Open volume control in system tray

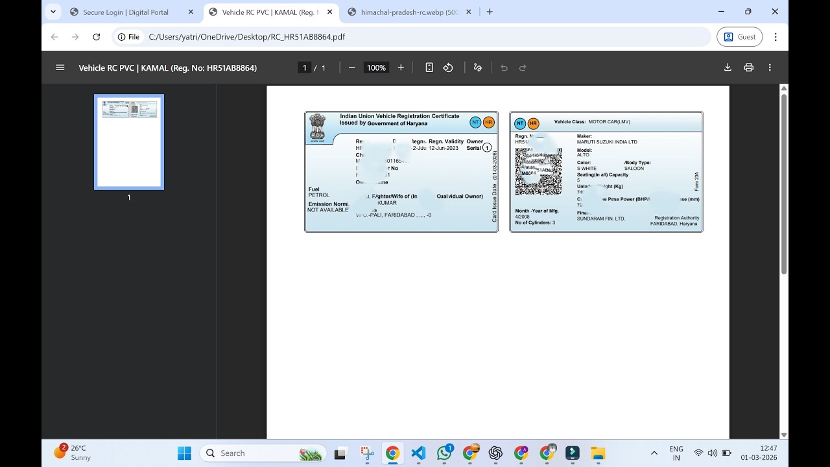pos(713,453)
